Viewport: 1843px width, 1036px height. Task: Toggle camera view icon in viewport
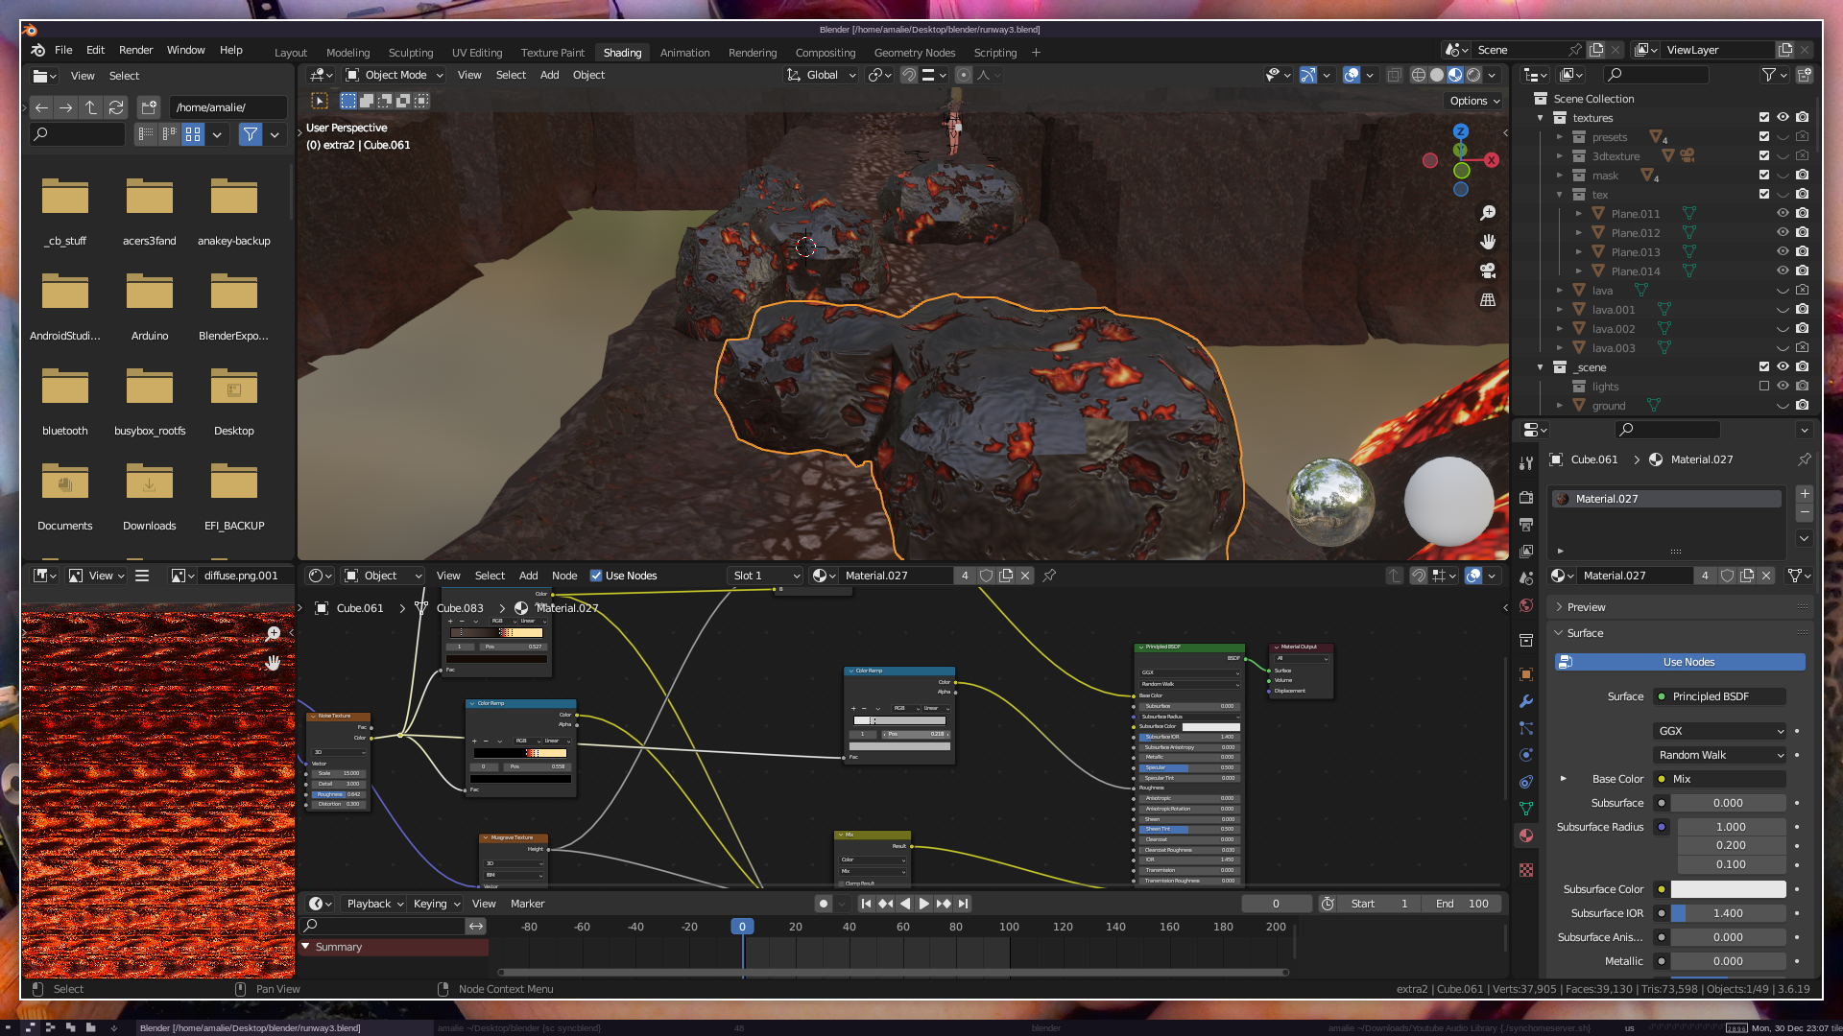1488,271
